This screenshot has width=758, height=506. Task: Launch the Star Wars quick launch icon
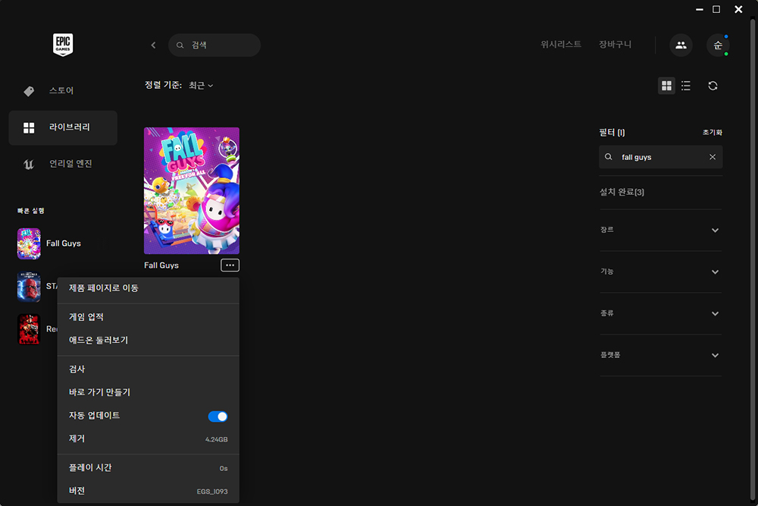[x=29, y=287]
